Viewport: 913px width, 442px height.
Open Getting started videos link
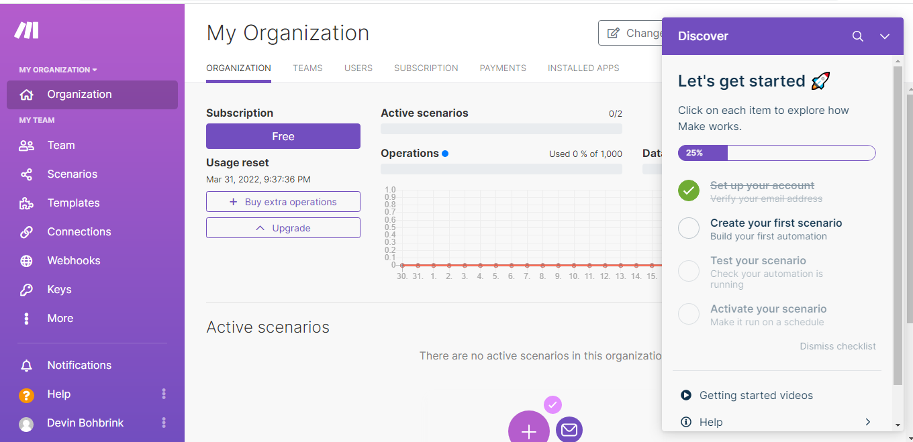click(756, 396)
